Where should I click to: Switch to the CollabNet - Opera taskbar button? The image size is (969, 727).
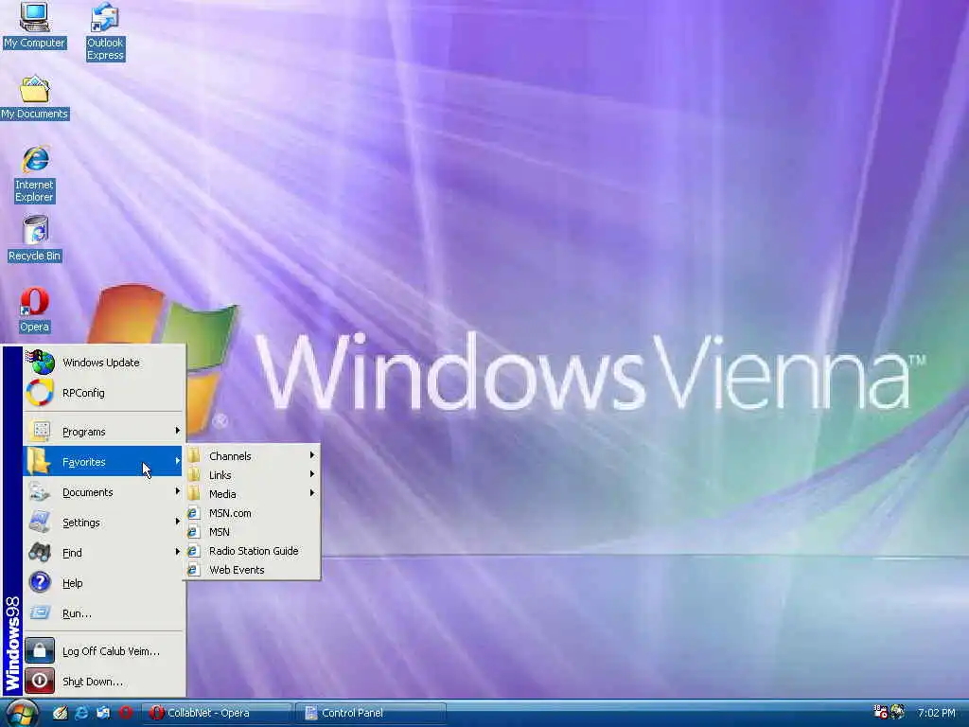[x=217, y=713]
